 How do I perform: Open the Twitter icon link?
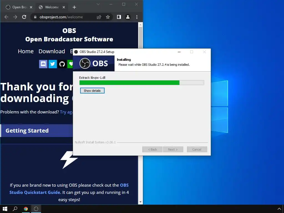coord(53,64)
